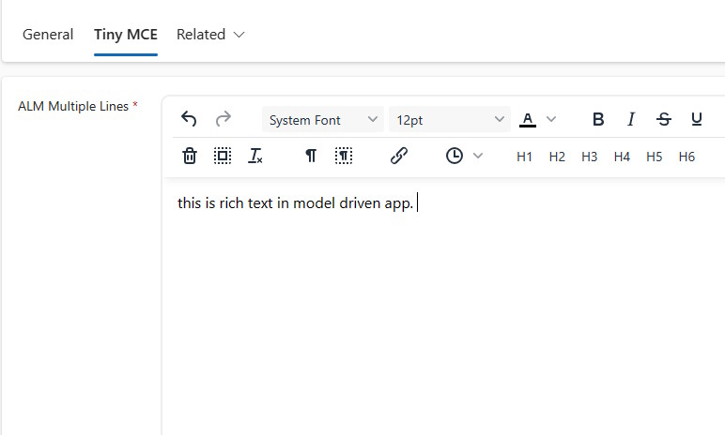Toggle the show blocks icon

click(x=344, y=156)
